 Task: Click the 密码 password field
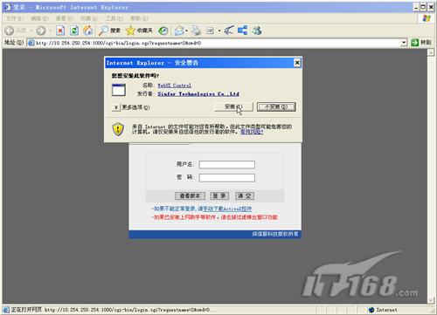tap(227, 178)
